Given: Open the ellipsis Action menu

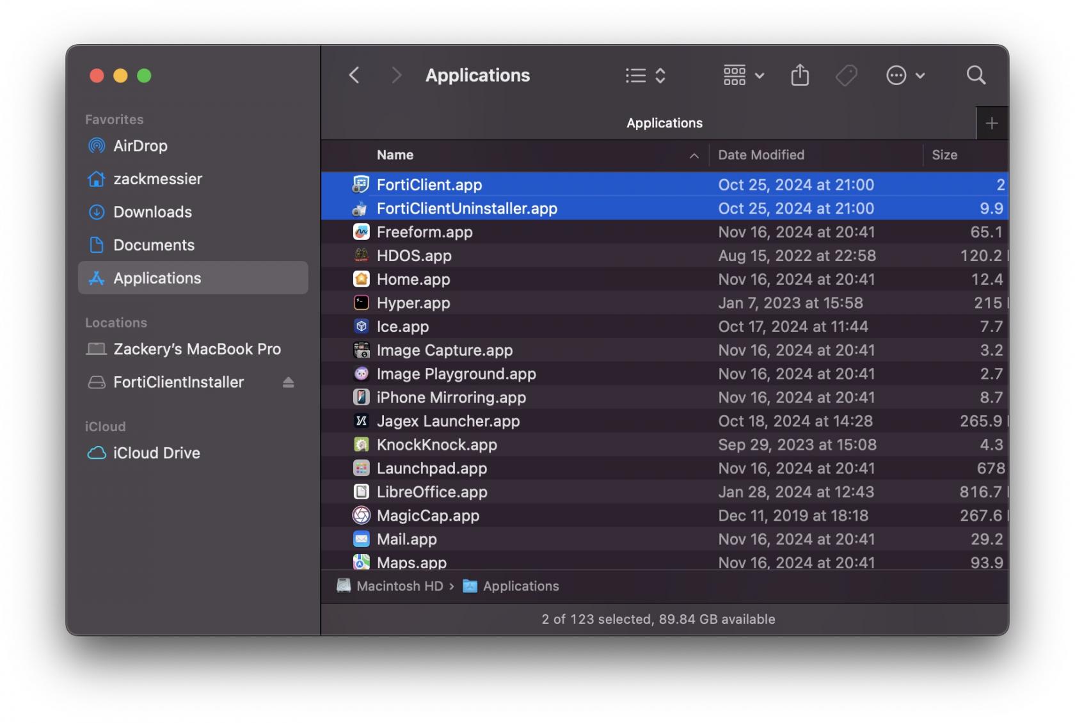Looking at the screenshot, I should tap(905, 75).
